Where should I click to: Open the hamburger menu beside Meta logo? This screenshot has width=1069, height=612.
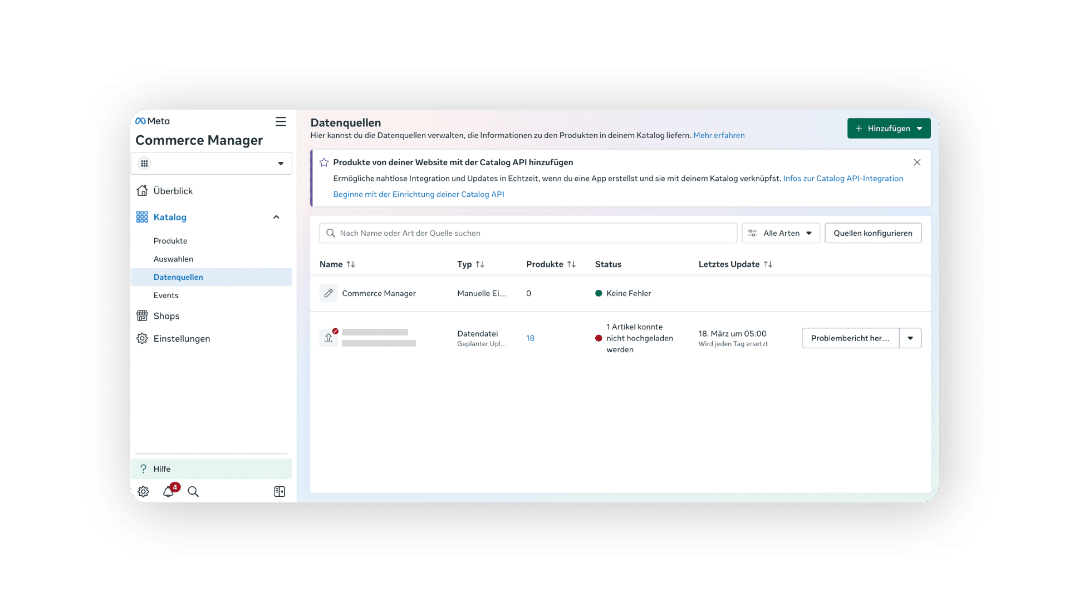pyautogui.click(x=281, y=121)
